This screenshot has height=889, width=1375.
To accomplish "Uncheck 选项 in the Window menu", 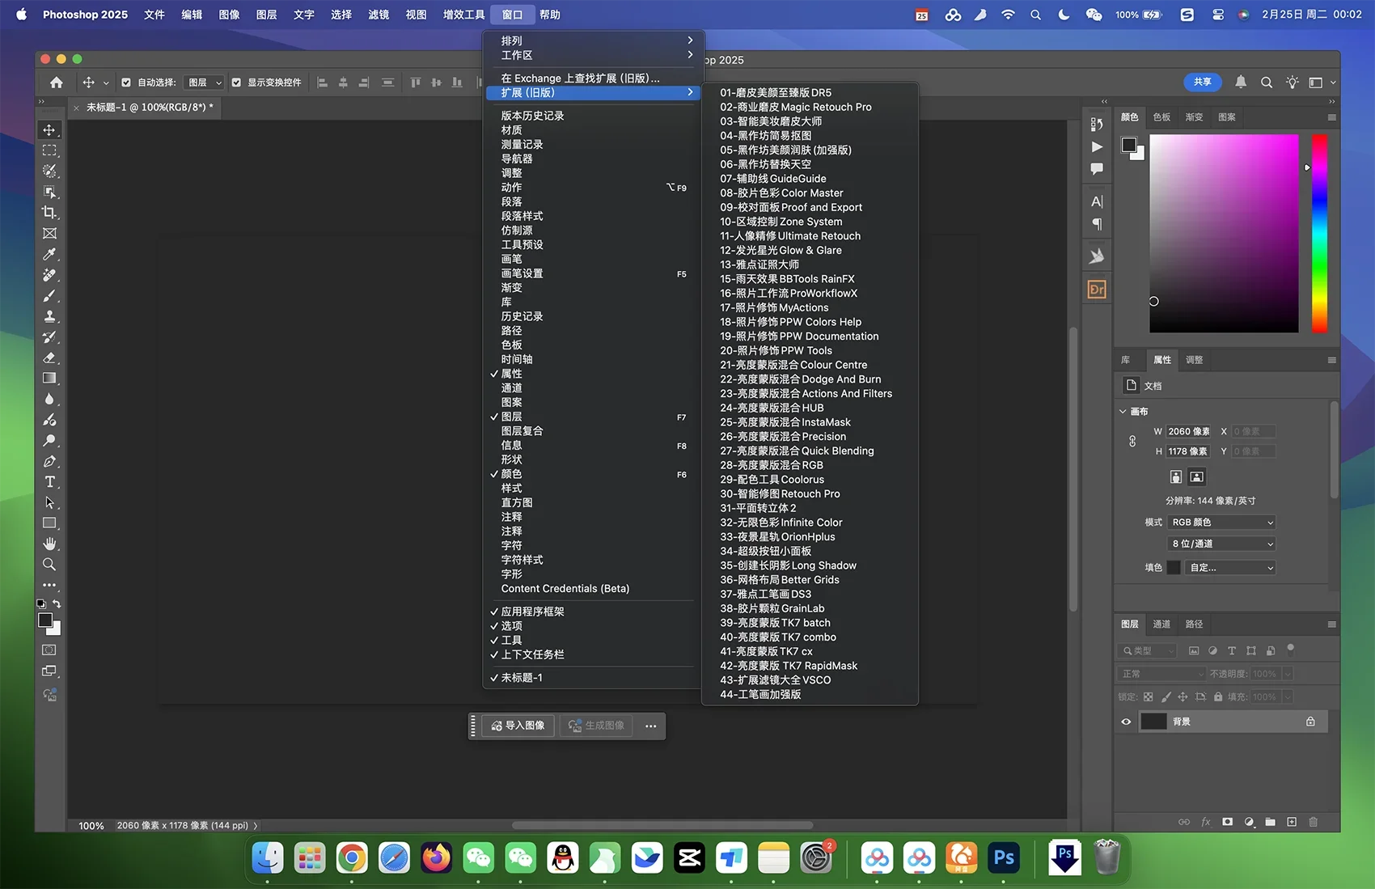I will (x=592, y=626).
